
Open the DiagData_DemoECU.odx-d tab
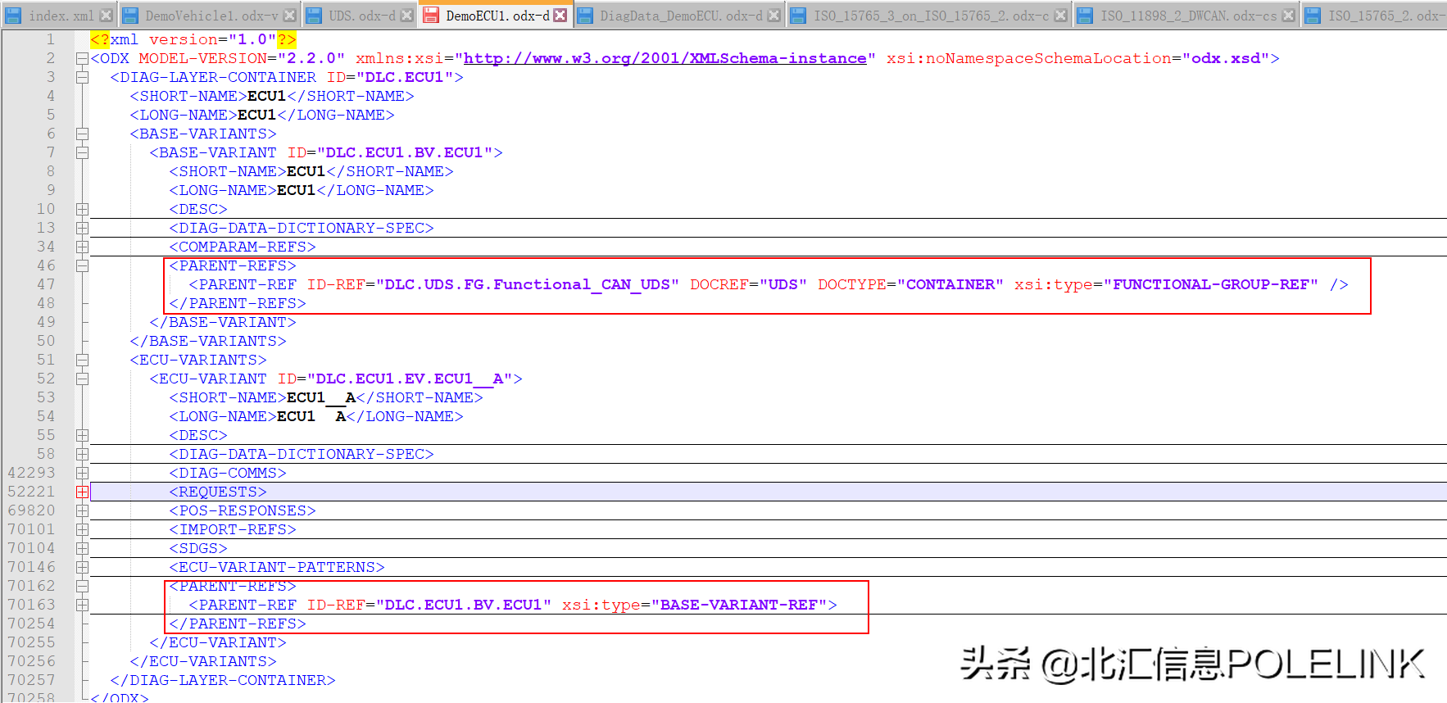681,16
